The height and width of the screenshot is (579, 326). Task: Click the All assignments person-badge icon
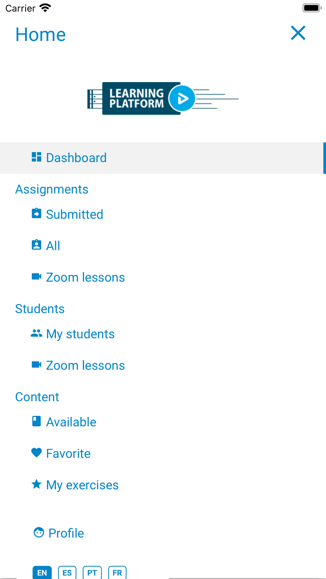[36, 245]
